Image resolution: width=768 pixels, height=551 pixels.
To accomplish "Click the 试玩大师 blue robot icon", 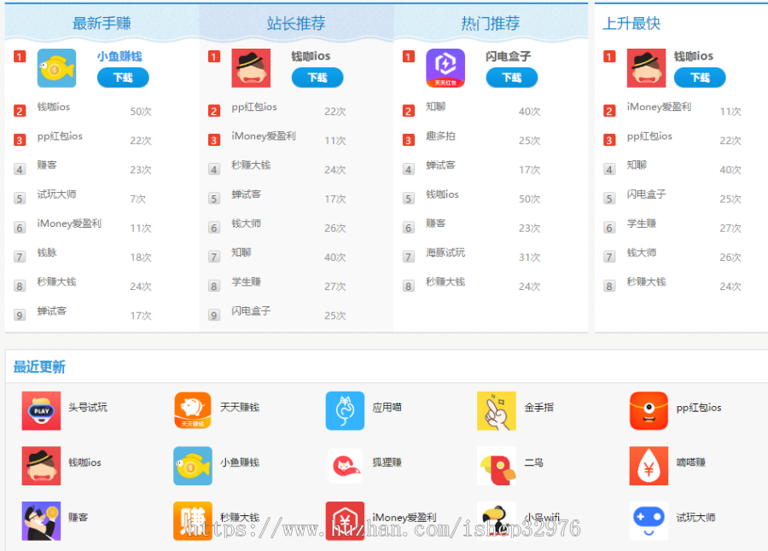I will click(648, 519).
